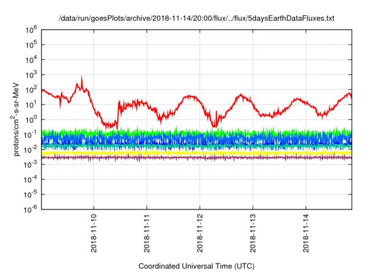The width and height of the screenshot is (388, 272).
Task: Click the yellow flux band below 10^-2
Action: (x=196, y=154)
